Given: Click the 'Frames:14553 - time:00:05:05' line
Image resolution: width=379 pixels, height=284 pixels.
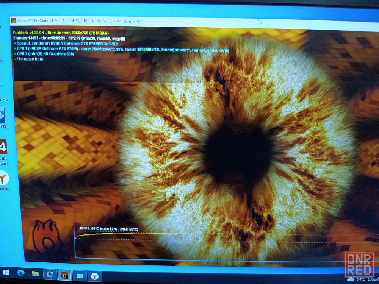Looking at the screenshot, I should (69, 38).
